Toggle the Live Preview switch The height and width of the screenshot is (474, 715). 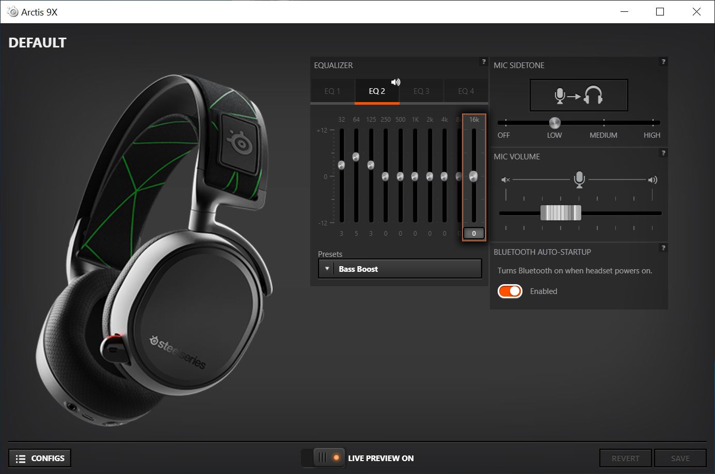pos(323,457)
